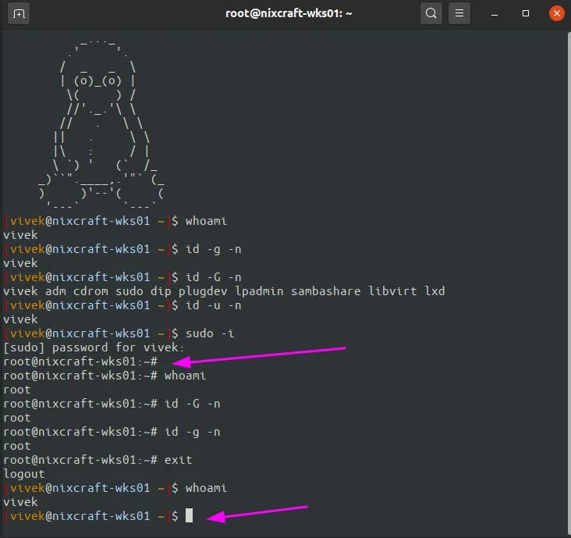Screen dimensions: 571x538
Task: Click the ASCII art penguin's eyes
Action: 98,81
